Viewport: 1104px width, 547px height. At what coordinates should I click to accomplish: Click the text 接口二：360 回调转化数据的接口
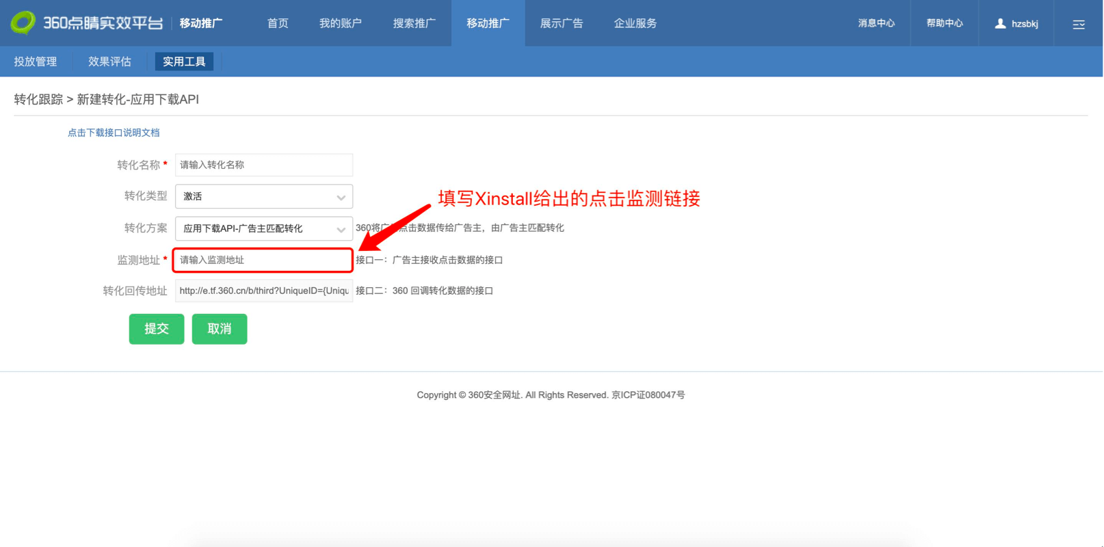coord(424,291)
